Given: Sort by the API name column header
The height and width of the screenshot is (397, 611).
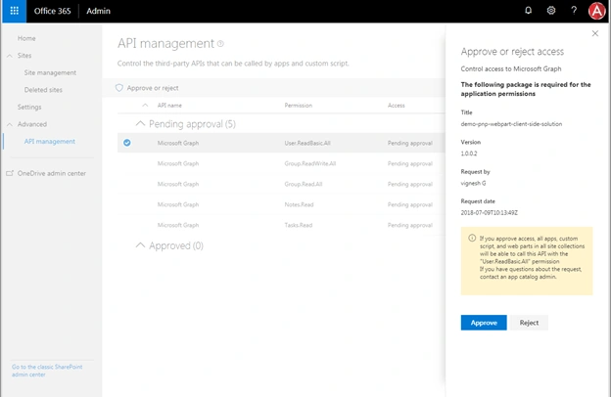Looking at the screenshot, I should coord(169,105).
